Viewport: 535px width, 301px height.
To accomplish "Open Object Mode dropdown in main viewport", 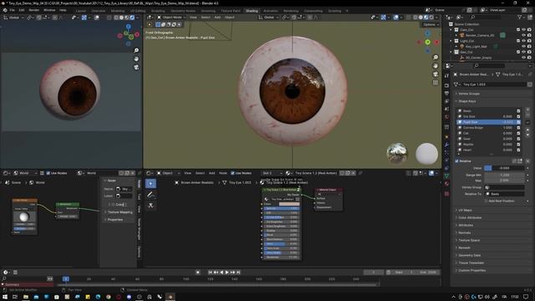I will pos(171,18).
